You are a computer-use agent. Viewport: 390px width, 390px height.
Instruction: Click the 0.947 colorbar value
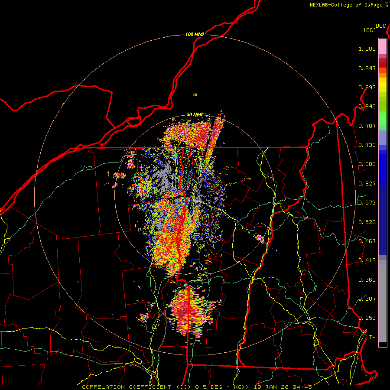(x=367, y=68)
